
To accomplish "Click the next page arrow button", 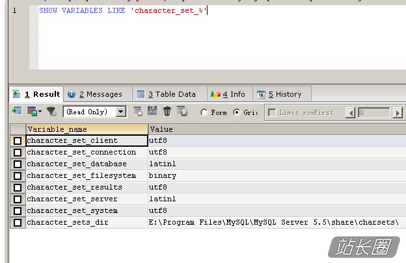I will tap(398, 113).
